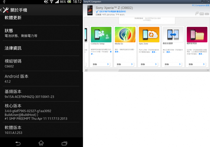Image resolution: width=210 pixels, height=147 pixels.
Task: Click the right arrow of the horizontal scrollbar
Action: tap(208, 70)
